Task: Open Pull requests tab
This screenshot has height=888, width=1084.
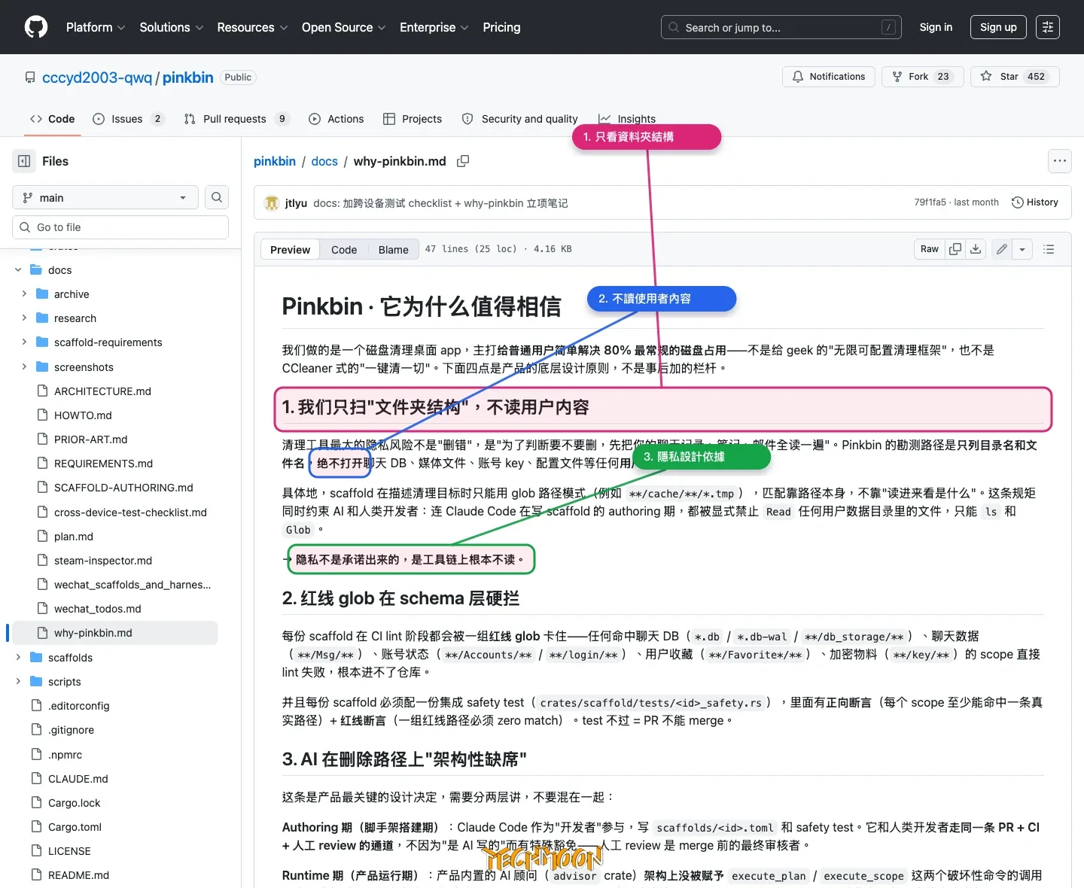Action: tap(236, 119)
